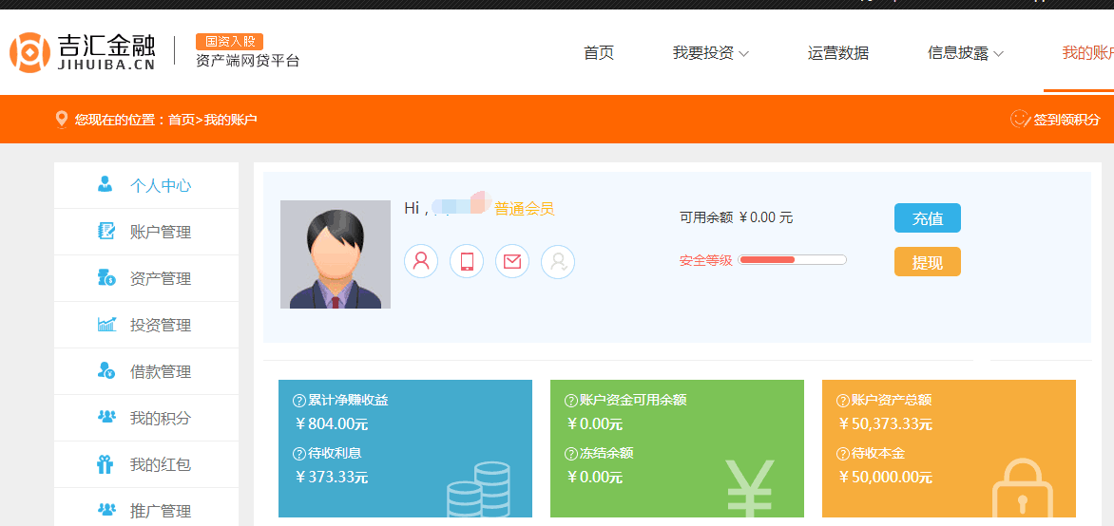Screen dimensions: 1114x526
Task: Click the smiley icon for 签到领积分
Action: [1020, 120]
